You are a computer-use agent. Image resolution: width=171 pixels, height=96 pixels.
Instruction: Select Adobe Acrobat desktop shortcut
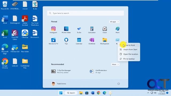tap(25, 21)
